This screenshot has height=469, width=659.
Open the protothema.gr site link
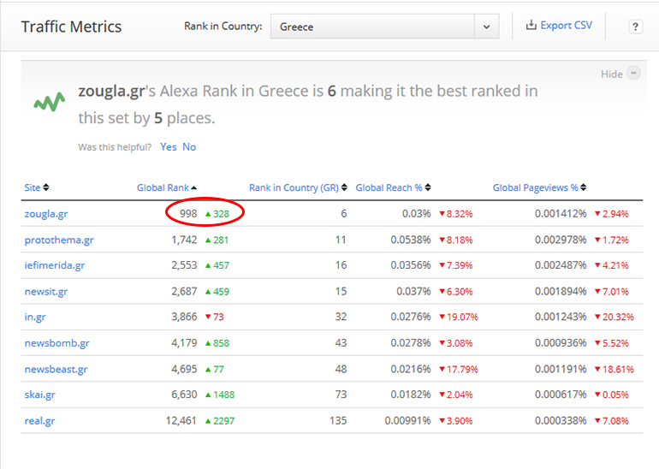click(x=59, y=240)
